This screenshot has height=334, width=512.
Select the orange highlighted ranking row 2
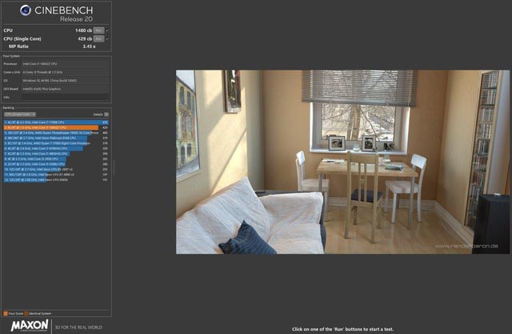click(56, 127)
